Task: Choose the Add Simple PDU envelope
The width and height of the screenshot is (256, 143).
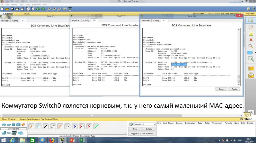Action: (250, 69)
